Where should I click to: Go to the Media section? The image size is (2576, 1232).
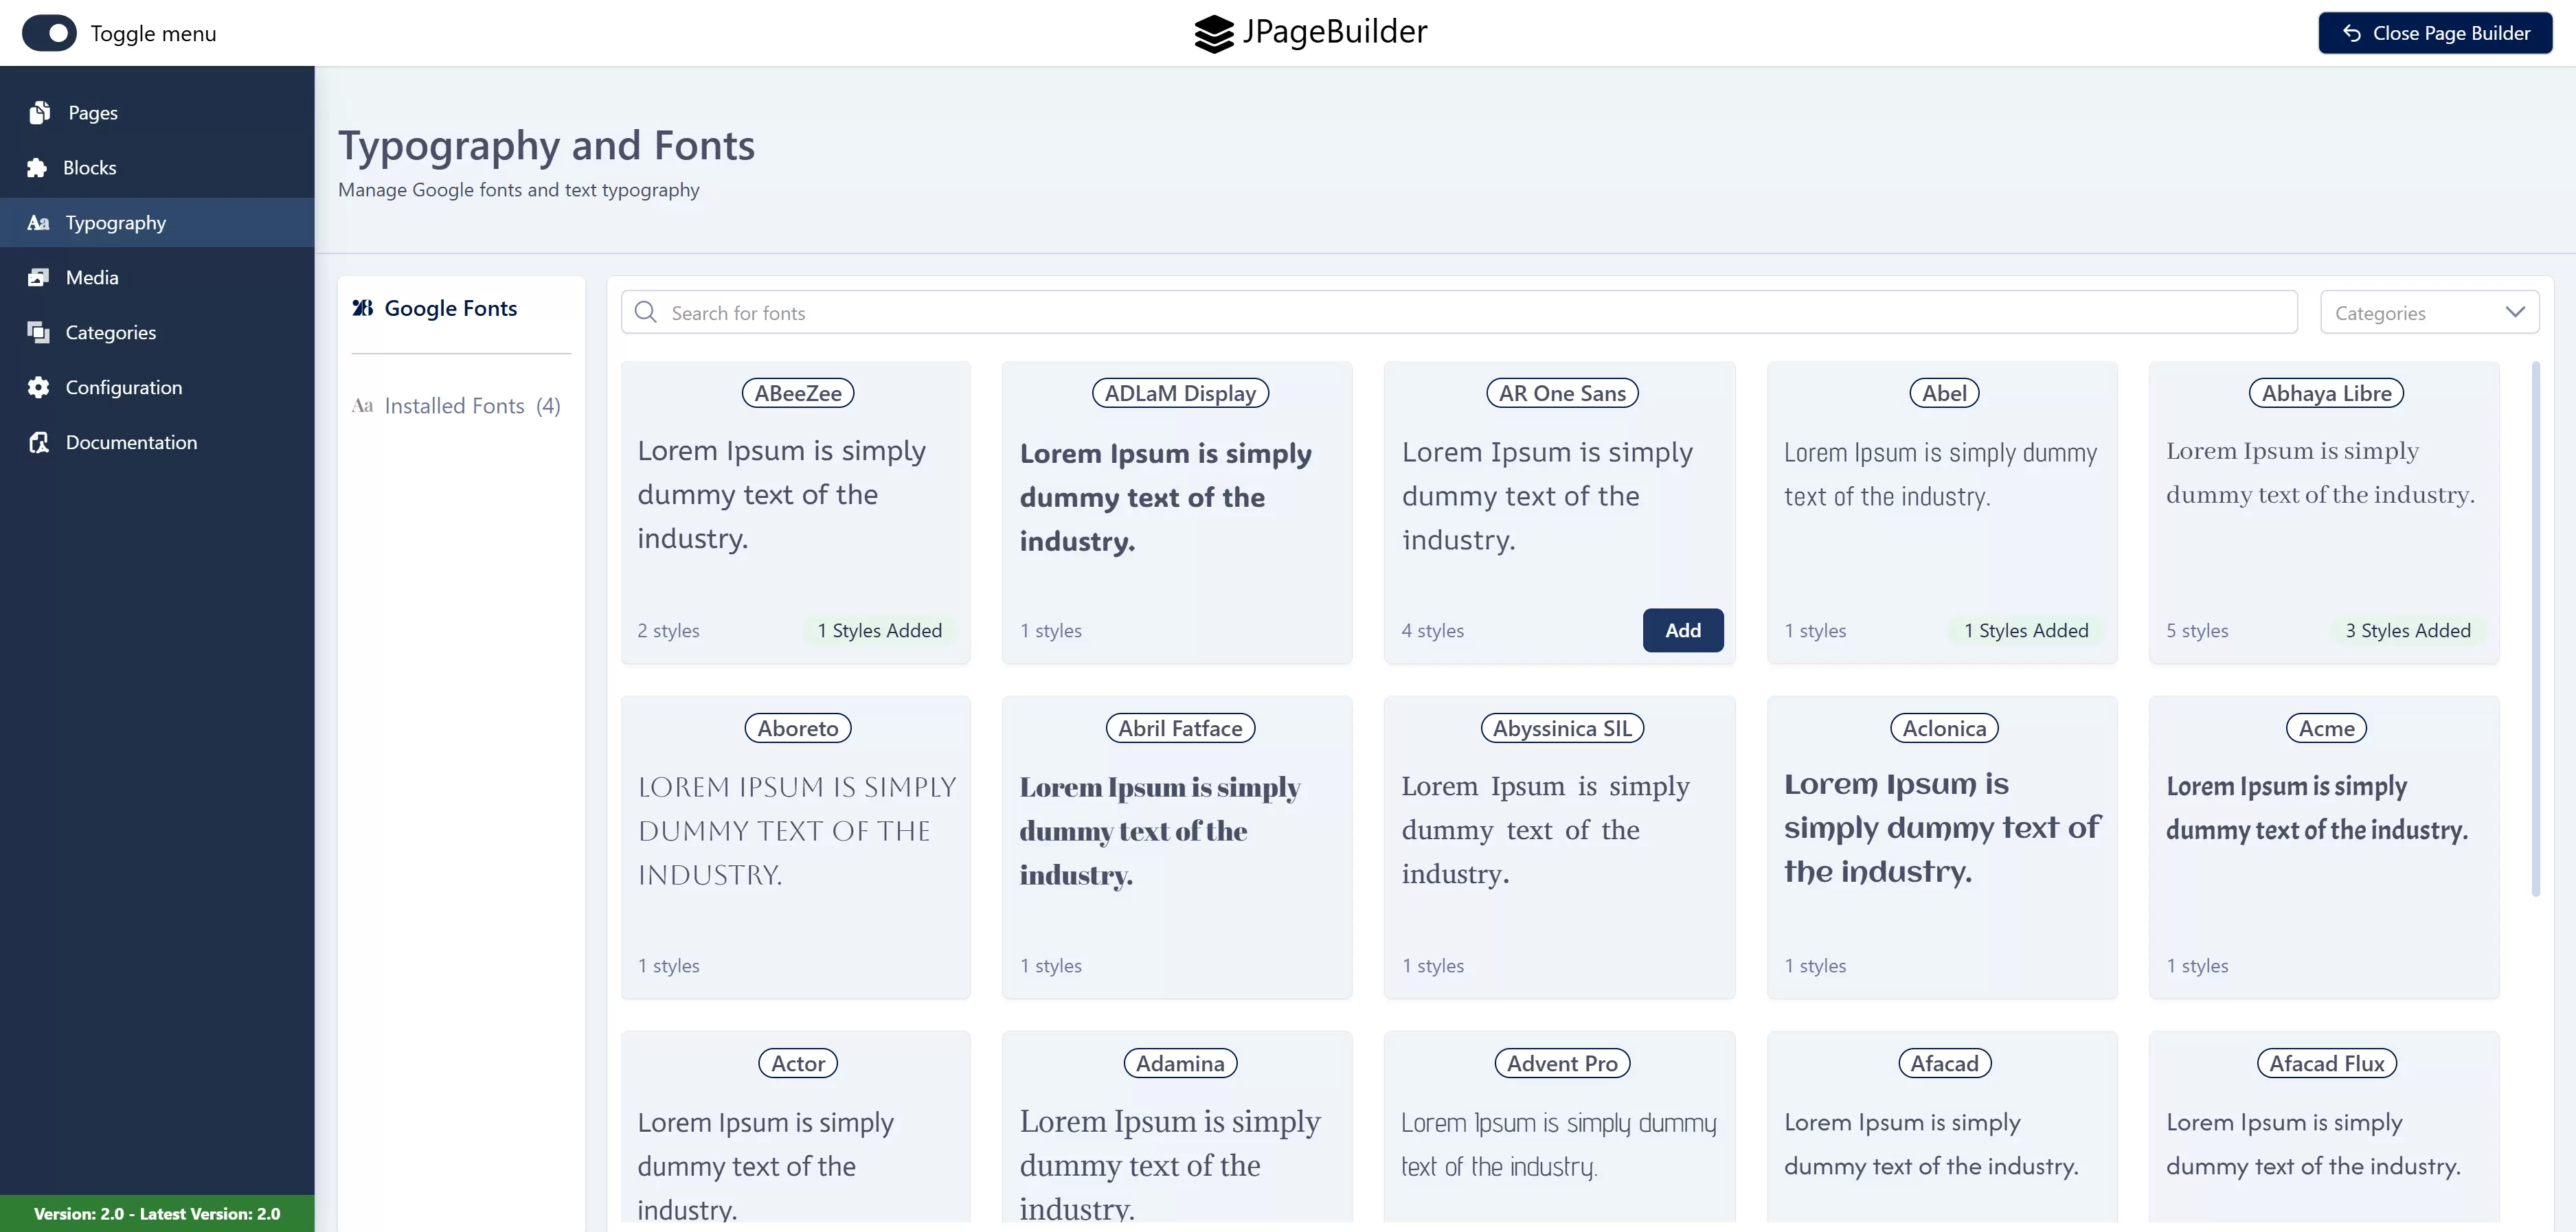(157, 278)
